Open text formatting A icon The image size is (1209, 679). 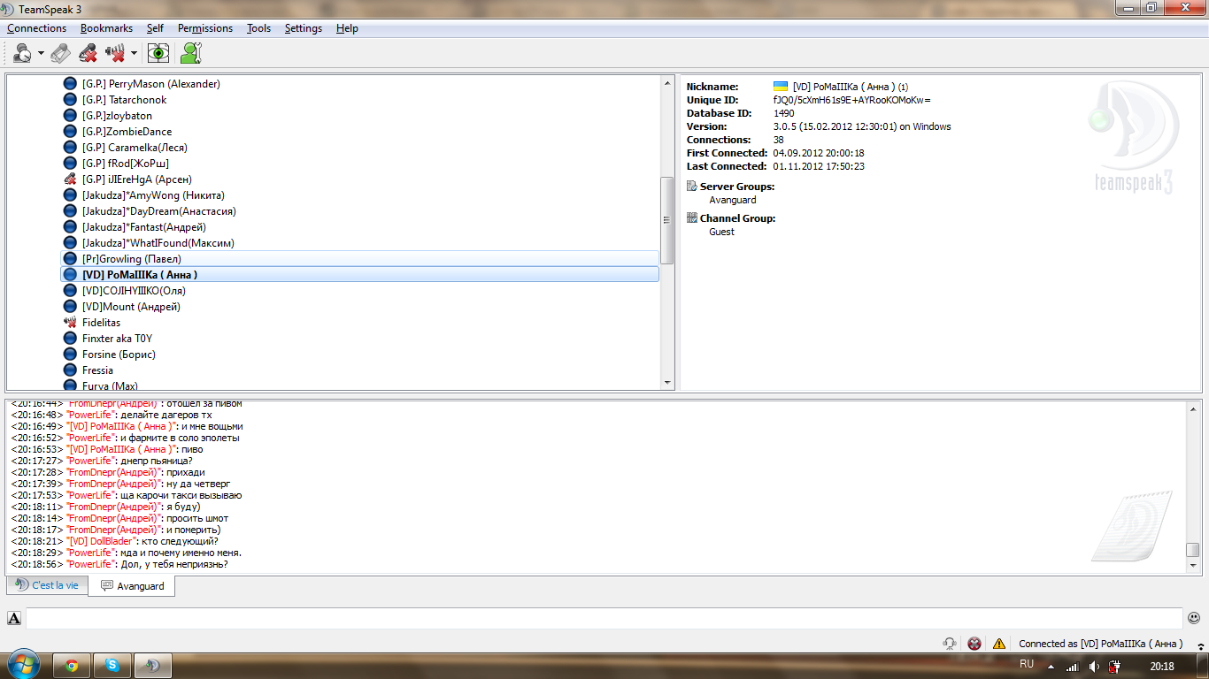[x=14, y=618]
